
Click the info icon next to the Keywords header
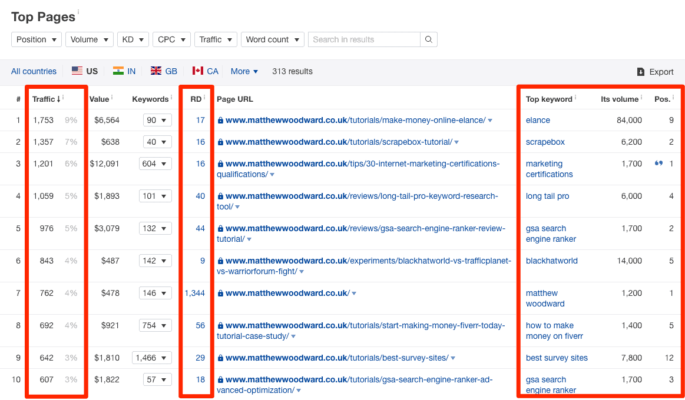point(171,97)
